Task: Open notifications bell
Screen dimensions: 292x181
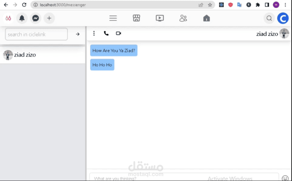Action: [x=22, y=18]
